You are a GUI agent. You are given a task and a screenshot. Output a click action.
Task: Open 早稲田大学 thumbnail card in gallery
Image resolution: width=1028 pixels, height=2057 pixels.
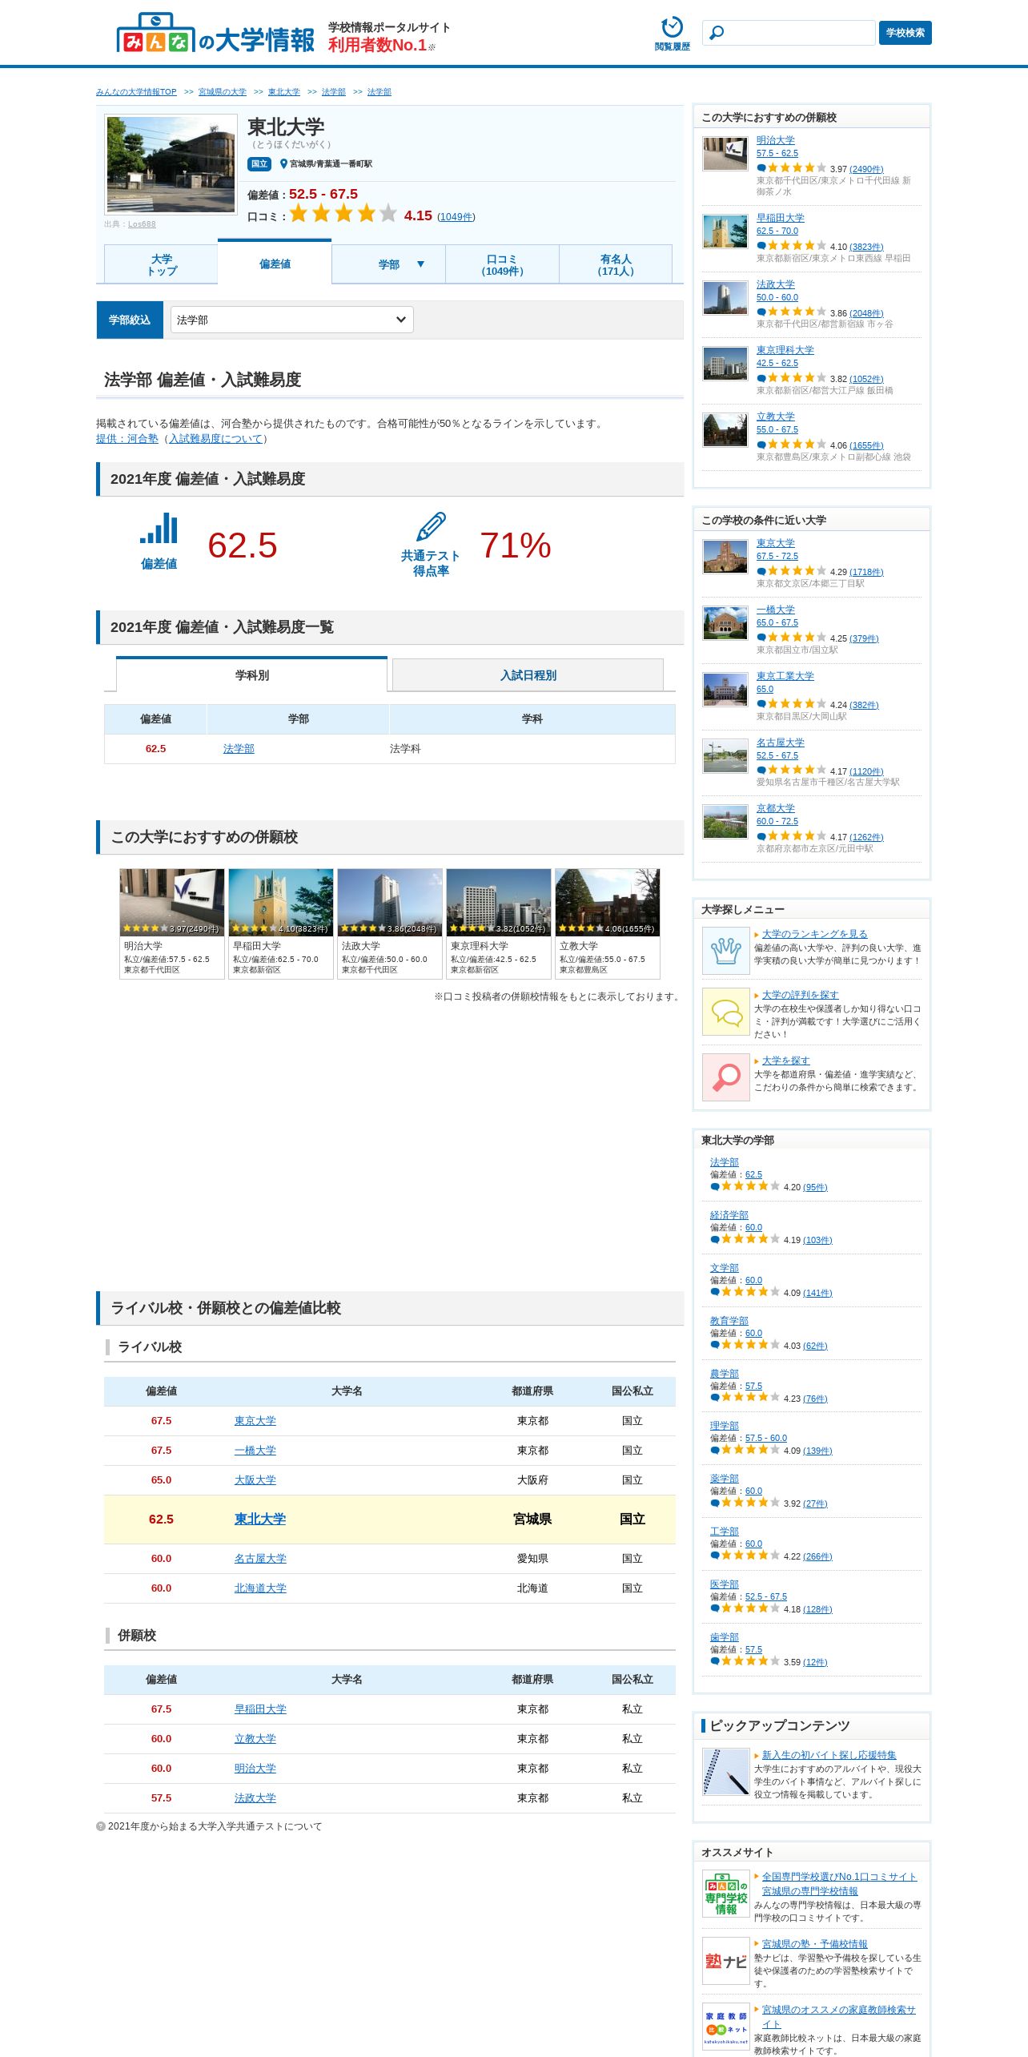[x=281, y=924]
